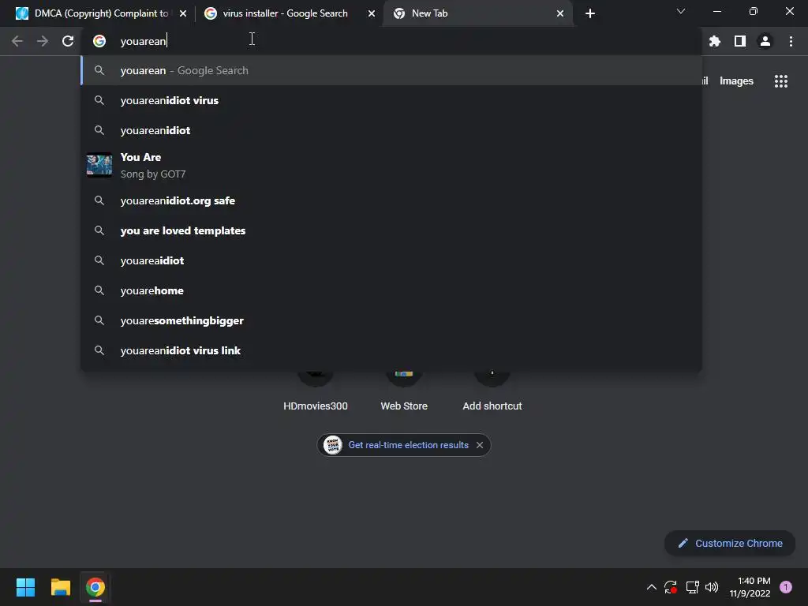Open the clock showing 1:40 PM

pyautogui.click(x=750, y=587)
